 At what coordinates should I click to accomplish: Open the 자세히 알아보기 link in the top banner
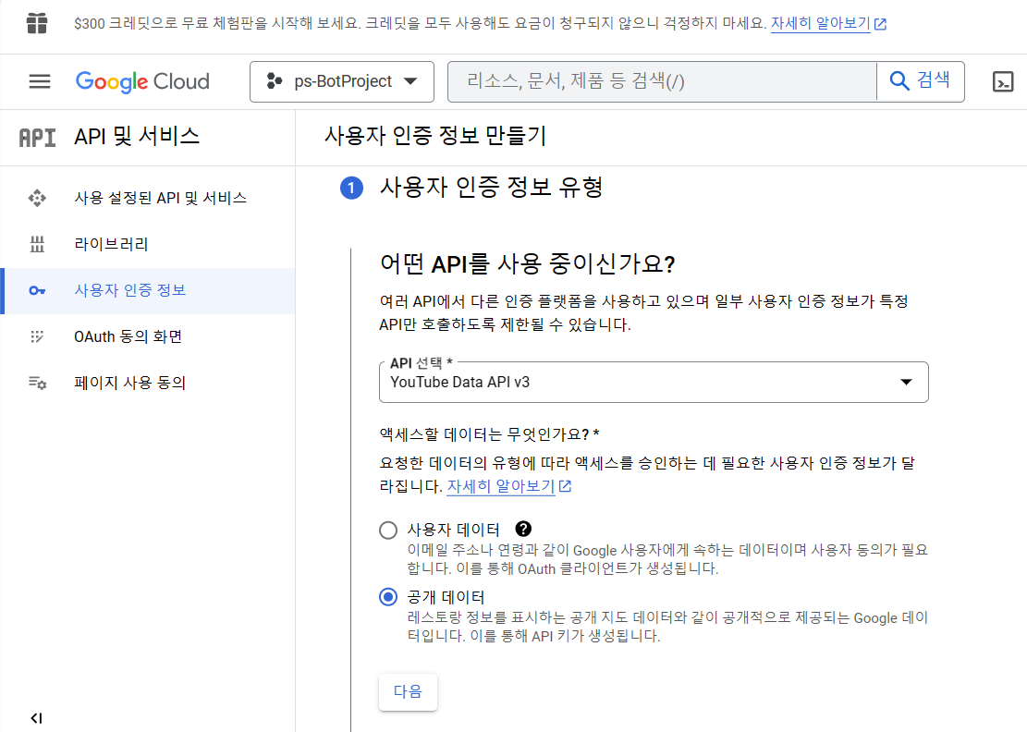pos(828,24)
